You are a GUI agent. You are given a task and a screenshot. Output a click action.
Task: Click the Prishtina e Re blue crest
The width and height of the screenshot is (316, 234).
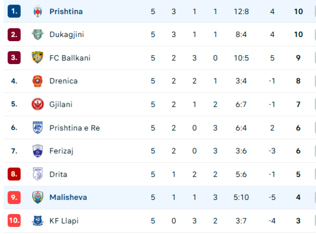(38, 128)
